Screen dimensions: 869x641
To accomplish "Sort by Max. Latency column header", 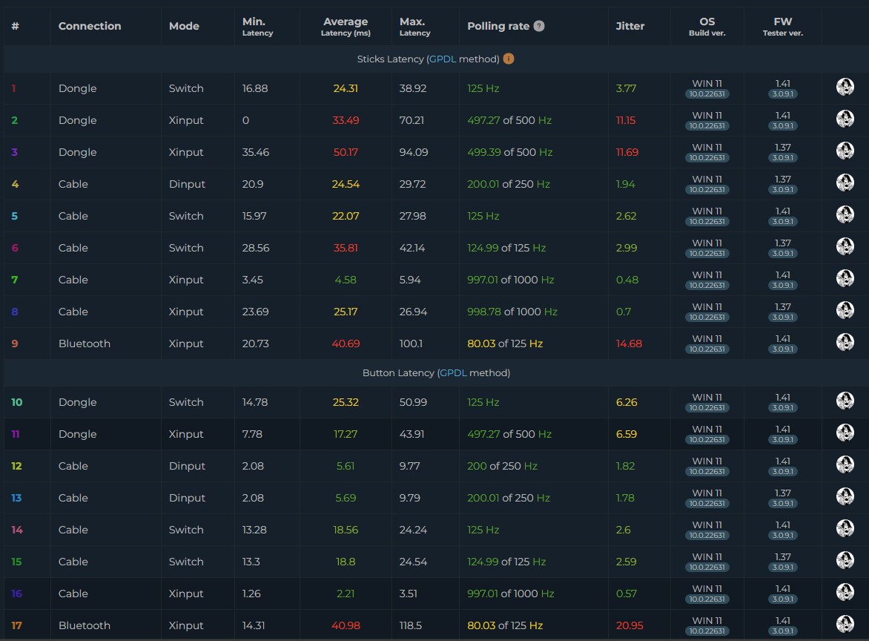I will pos(414,26).
